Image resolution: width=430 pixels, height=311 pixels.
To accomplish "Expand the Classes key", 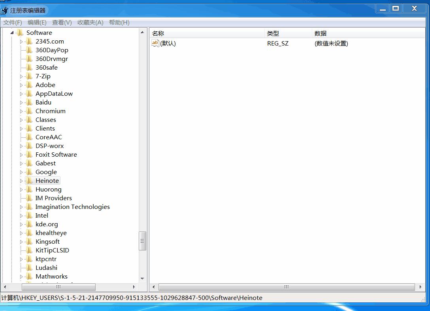I will tap(21, 120).
